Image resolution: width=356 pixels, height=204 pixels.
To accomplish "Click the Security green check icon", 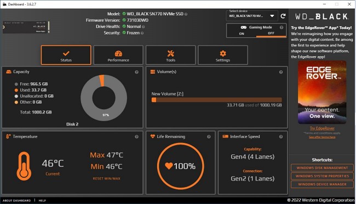I will [x=124, y=33].
